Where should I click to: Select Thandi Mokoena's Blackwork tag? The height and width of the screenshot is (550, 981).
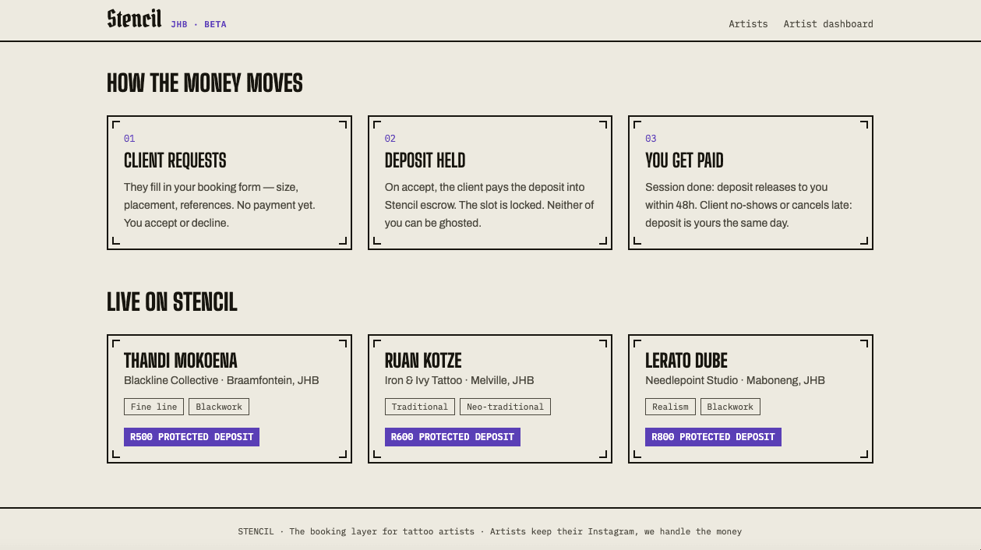219,407
